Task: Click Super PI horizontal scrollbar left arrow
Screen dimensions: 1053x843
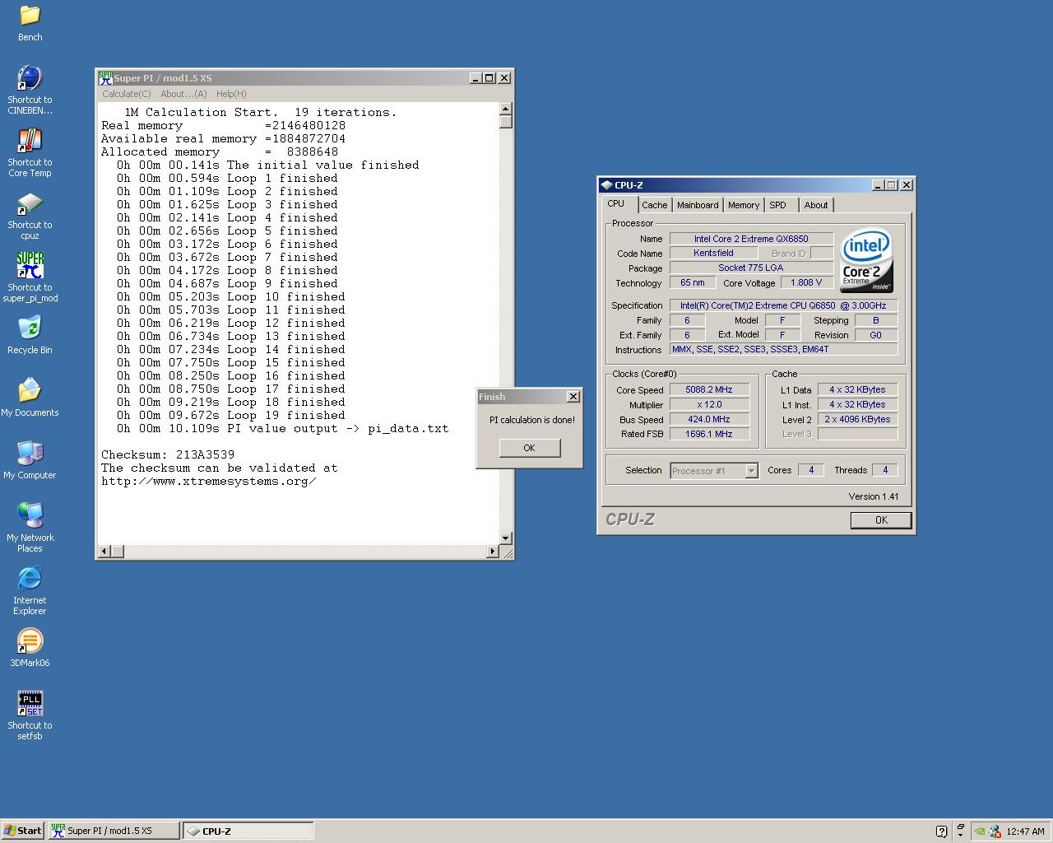Action: coord(104,551)
